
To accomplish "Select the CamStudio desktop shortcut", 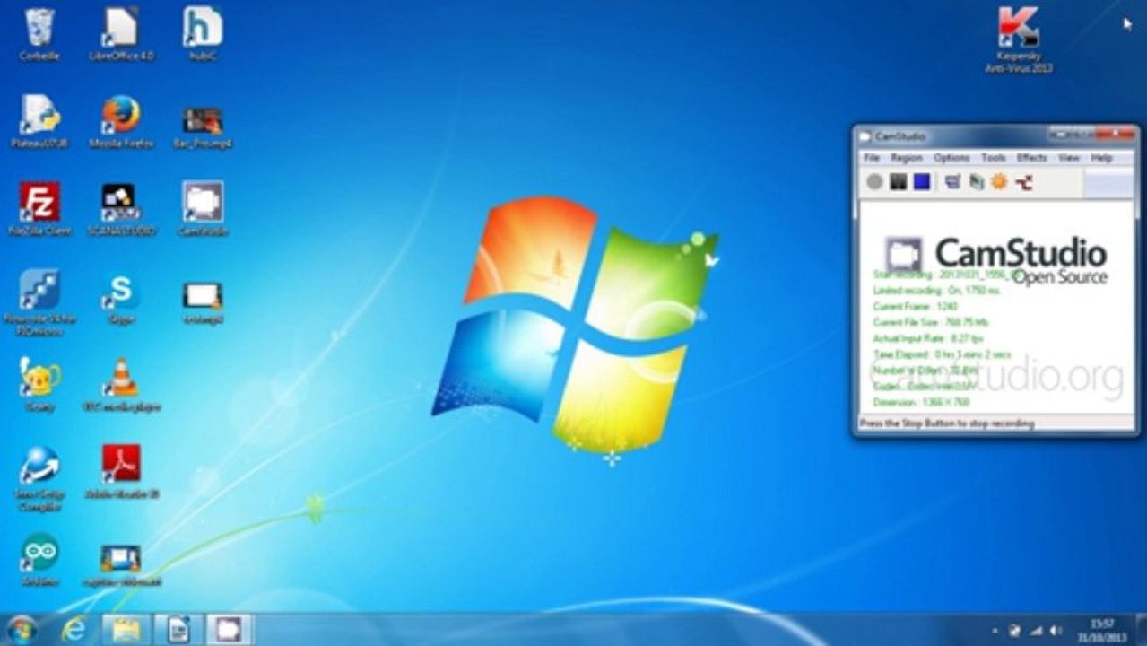I will [x=203, y=208].
